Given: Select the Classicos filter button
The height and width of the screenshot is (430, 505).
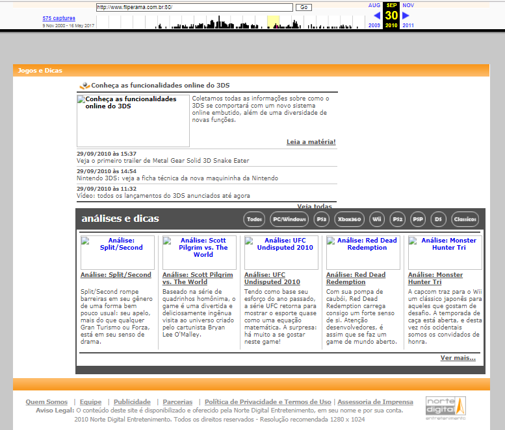Looking at the screenshot, I should (x=465, y=219).
